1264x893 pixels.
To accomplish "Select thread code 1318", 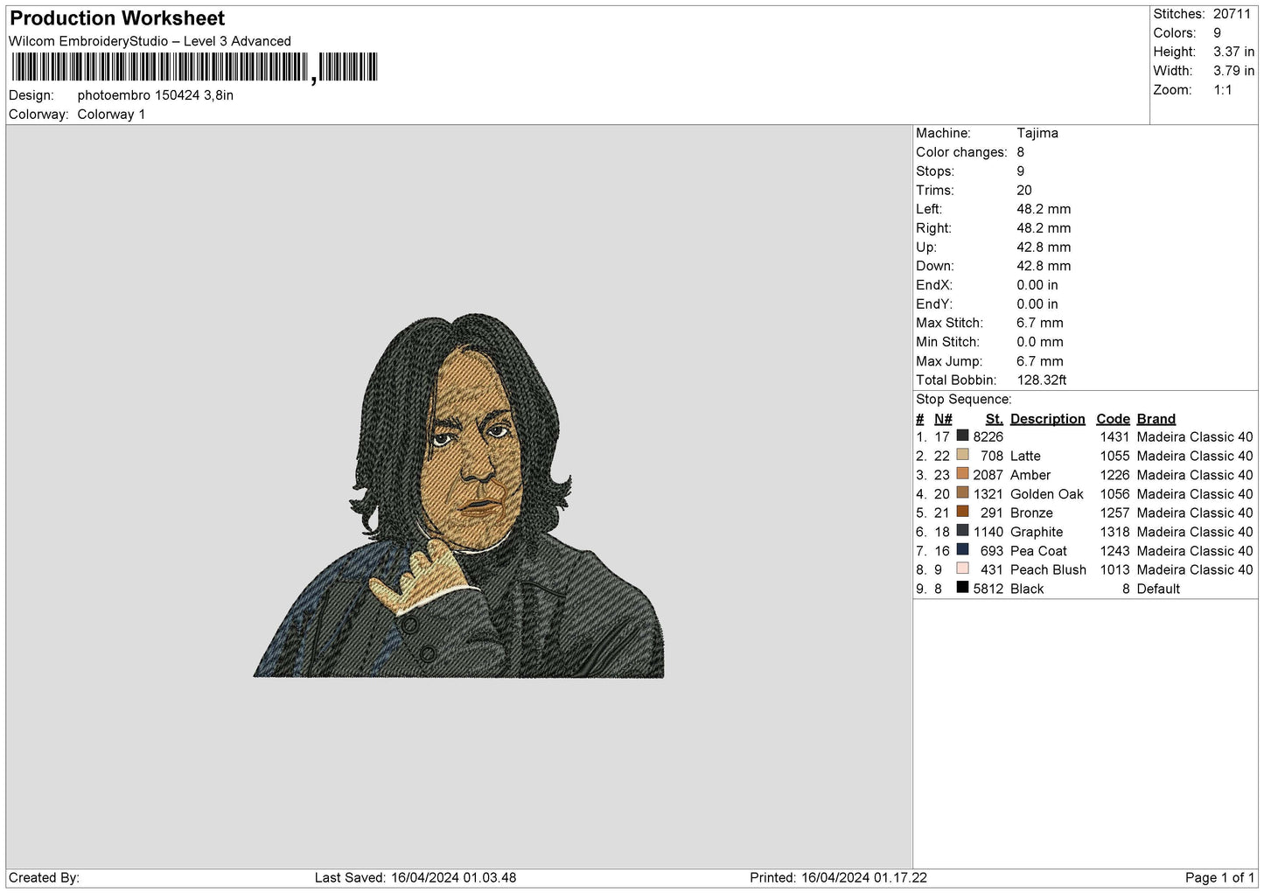I will click(1115, 532).
